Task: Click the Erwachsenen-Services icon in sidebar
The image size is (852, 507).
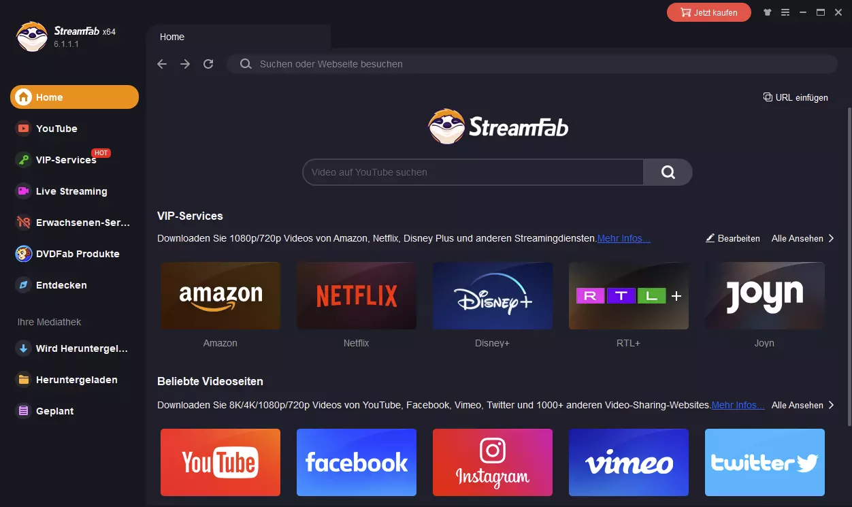Action: point(24,223)
